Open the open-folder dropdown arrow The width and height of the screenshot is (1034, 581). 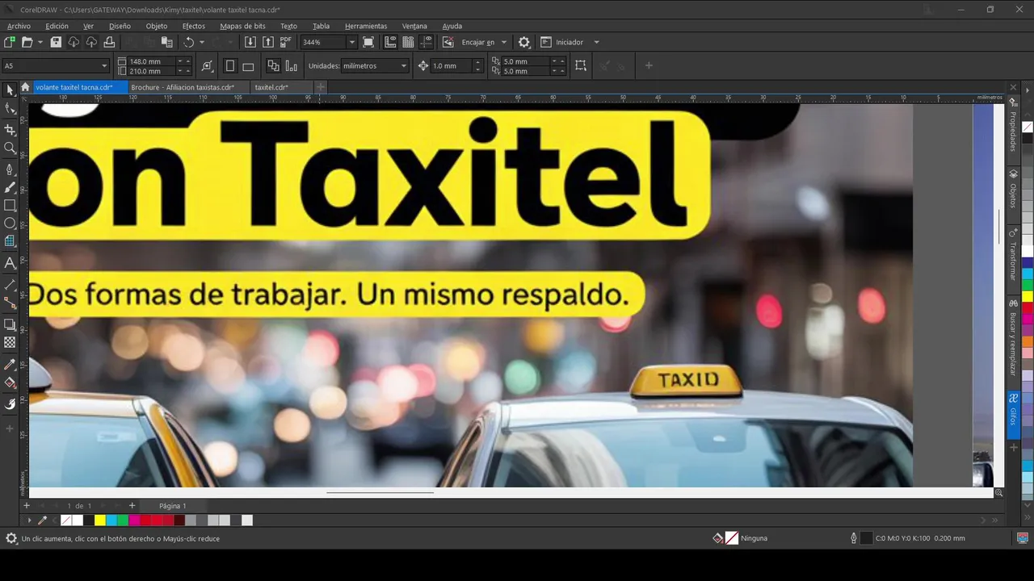click(x=40, y=42)
